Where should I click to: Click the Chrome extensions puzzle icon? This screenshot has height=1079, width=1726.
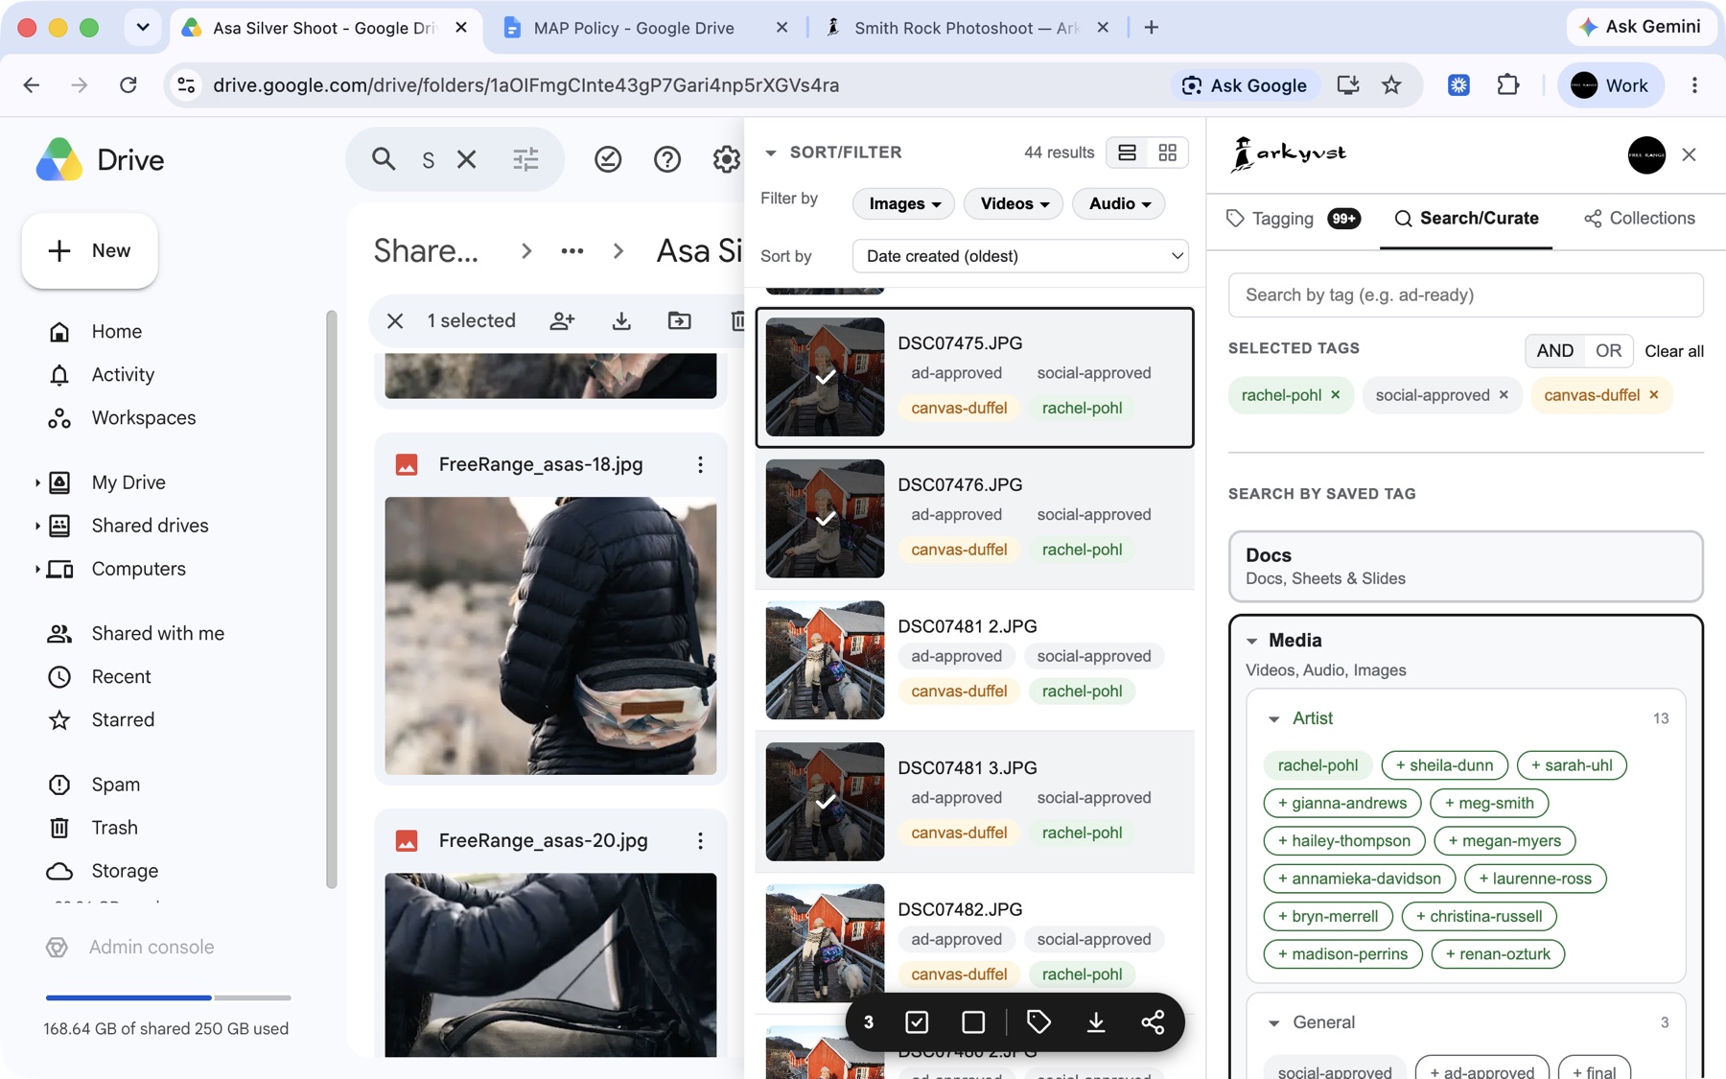click(x=1508, y=85)
